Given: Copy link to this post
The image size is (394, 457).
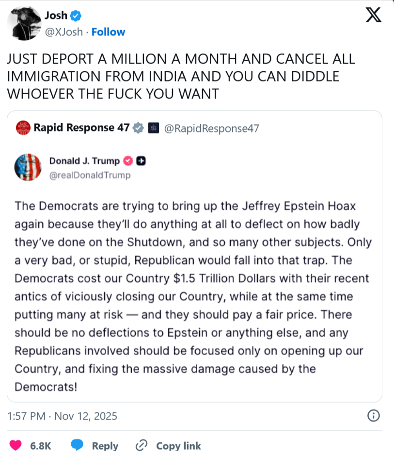Looking at the screenshot, I should point(168,446).
